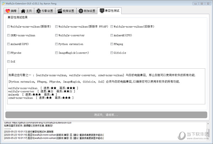Check the FFprobe box
Viewport: 213px width, 144px height.
(9, 53)
